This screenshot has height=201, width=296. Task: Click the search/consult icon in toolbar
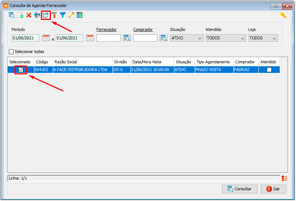(12, 15)
